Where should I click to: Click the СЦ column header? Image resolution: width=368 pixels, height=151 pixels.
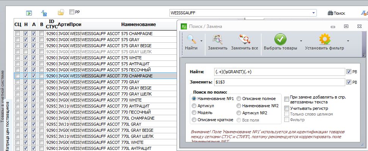click(17, 24)
